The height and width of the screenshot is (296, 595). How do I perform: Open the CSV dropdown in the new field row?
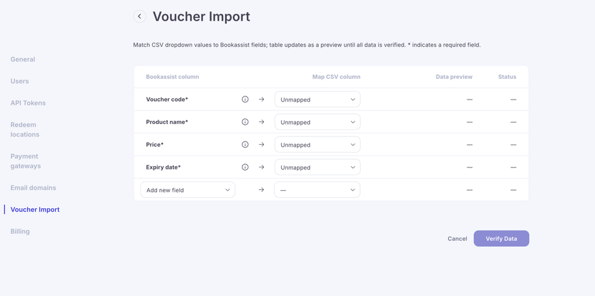click(317, 190)
